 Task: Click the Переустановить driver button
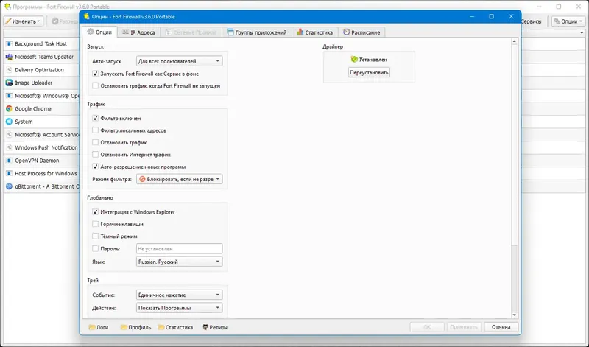[x=369, y=72]
